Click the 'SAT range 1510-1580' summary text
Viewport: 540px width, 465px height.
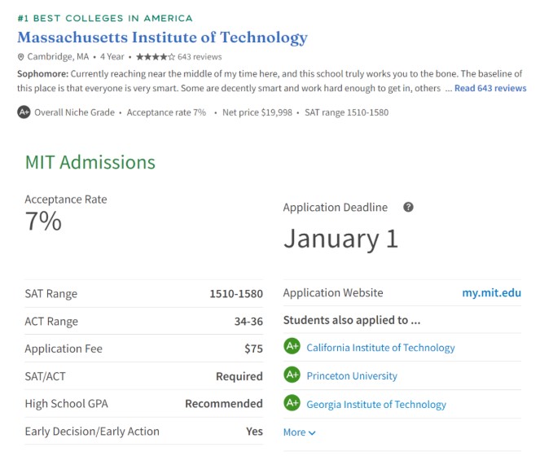346,112
